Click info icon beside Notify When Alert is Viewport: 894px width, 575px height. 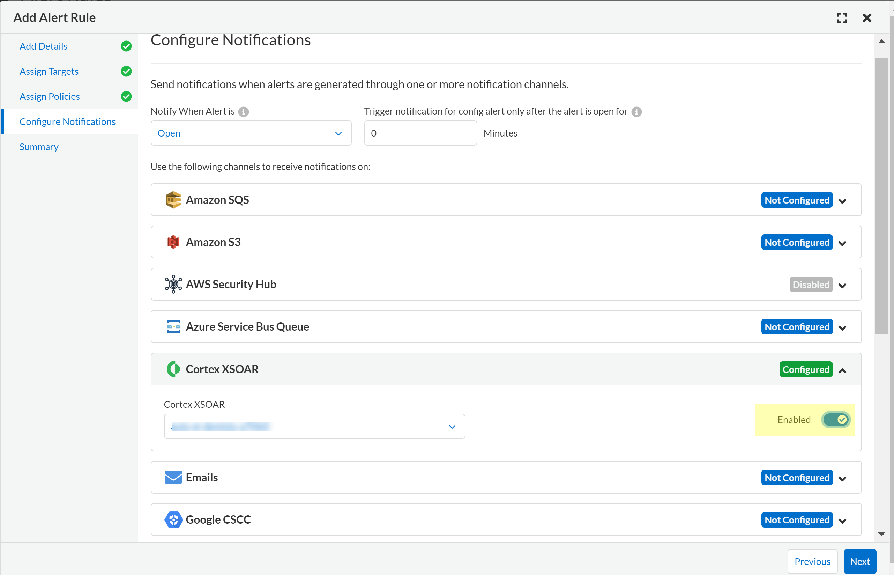tap(243, 112)
